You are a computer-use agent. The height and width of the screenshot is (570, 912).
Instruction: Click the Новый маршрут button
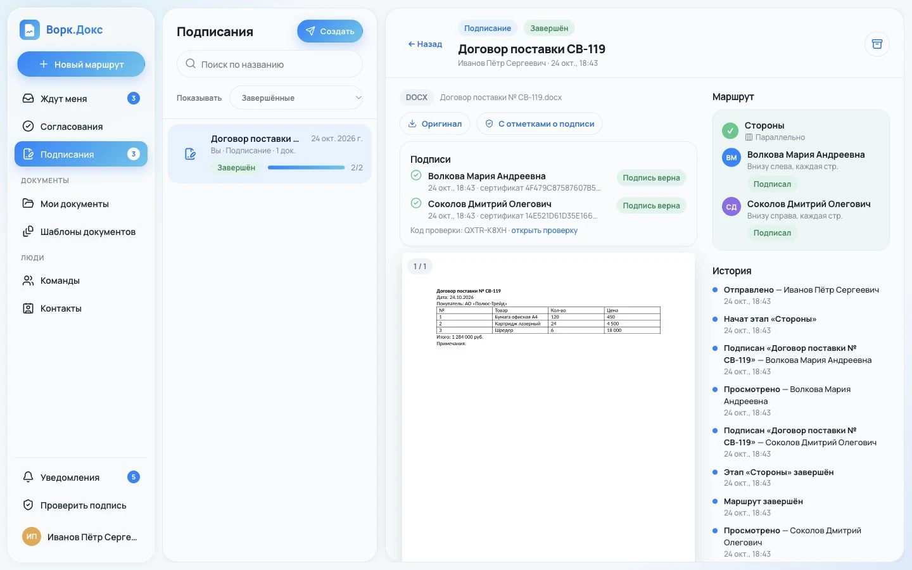click(81, 64)
